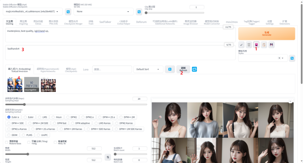This screenshot has width=303, height=163.
Task: Refresh the Stable Diffusion checkpoint list
Action: coord(68,12)
